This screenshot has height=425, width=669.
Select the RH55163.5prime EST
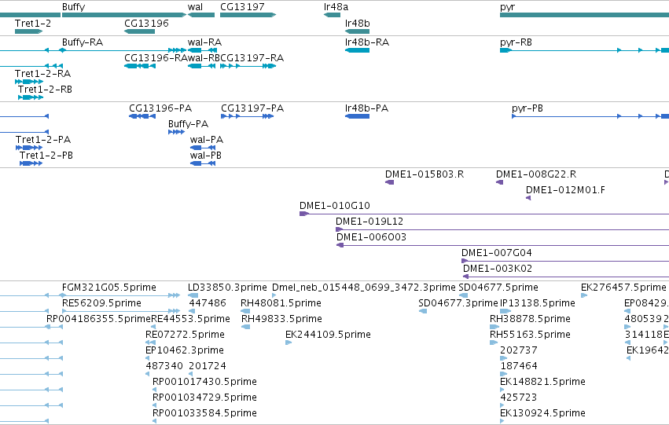(494, 343)
